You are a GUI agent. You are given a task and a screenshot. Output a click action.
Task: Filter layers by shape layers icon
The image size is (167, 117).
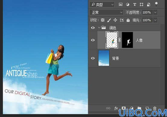coord(141,5)
